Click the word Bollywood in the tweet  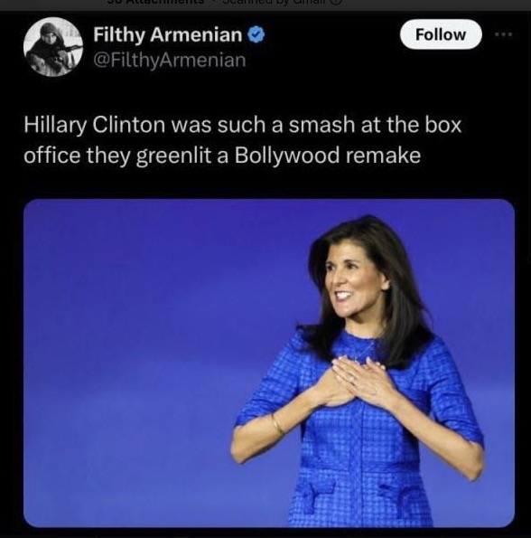[x=287, y=156]
